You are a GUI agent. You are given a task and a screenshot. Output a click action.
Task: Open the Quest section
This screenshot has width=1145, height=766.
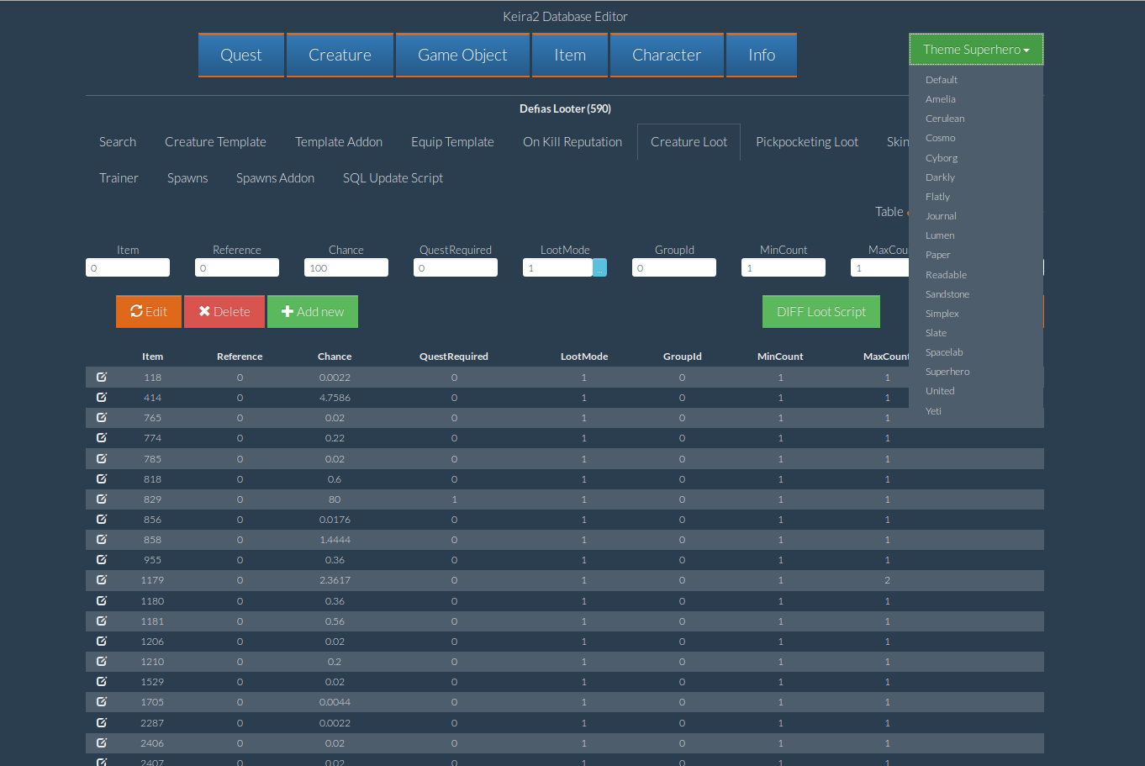241,55
